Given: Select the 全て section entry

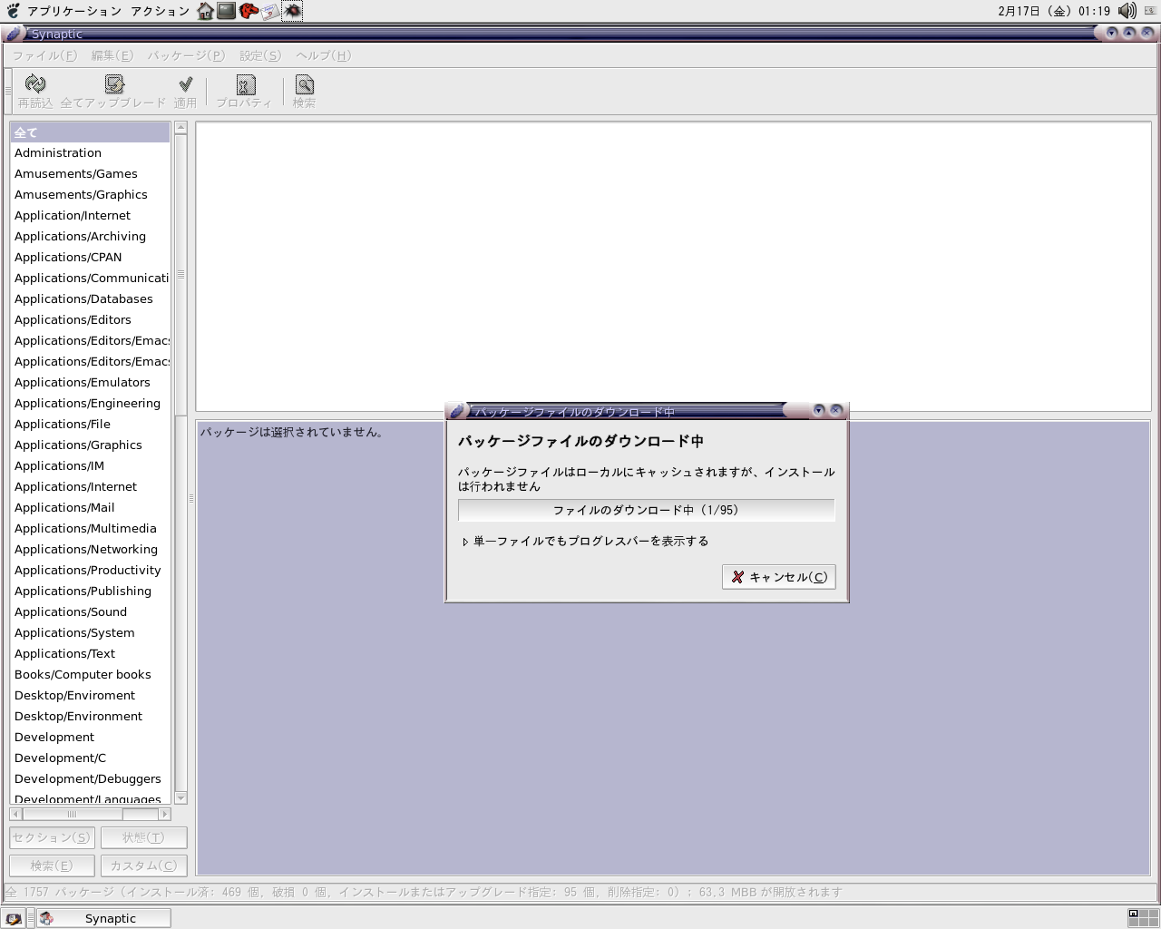Looking at the screenshot, I should [90, 132].
